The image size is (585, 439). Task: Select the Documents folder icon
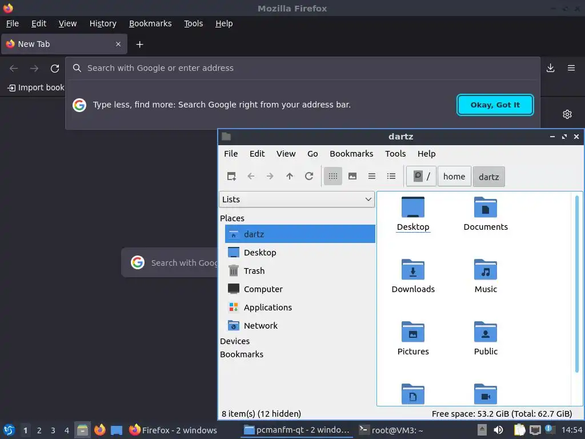pyautogui.click(x=486, y=214)
